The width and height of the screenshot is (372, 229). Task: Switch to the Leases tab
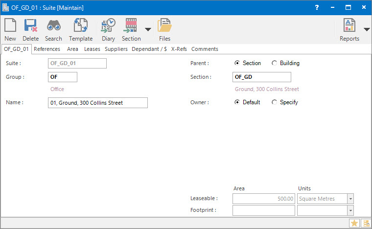pos(92,49)
